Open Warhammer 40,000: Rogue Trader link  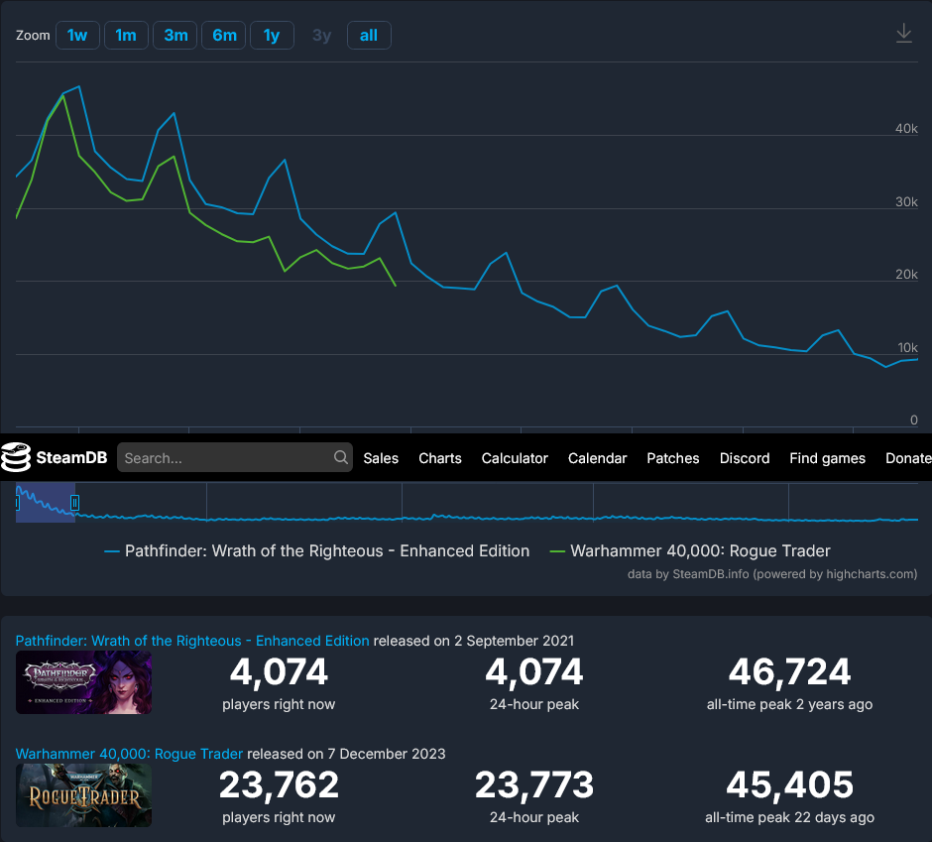129,754
